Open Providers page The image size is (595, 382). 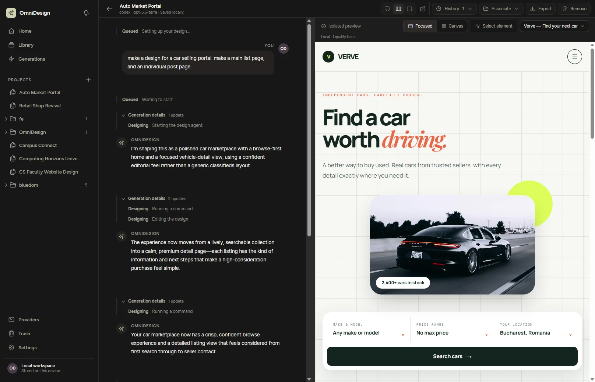pos(49,320)
